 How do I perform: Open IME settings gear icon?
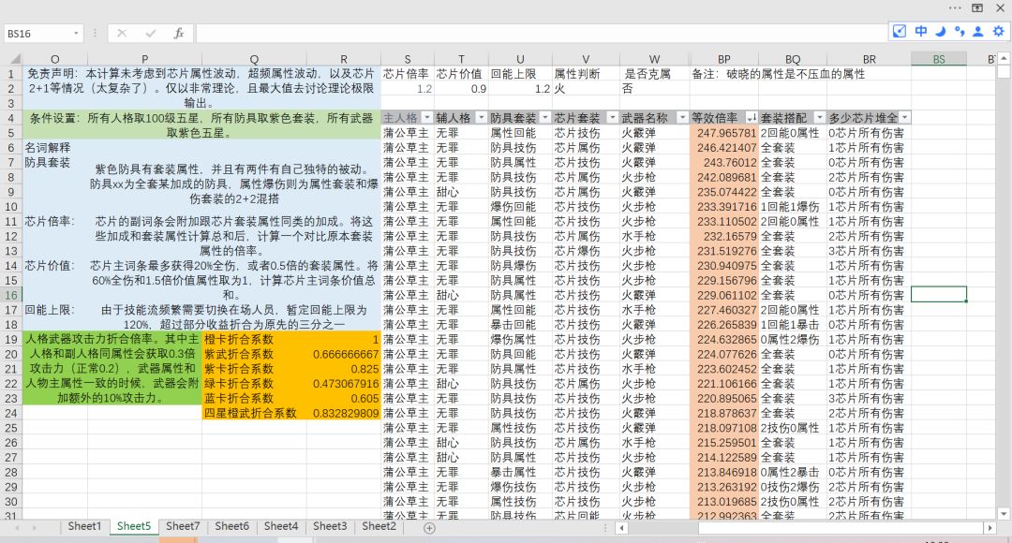[999, 31]
